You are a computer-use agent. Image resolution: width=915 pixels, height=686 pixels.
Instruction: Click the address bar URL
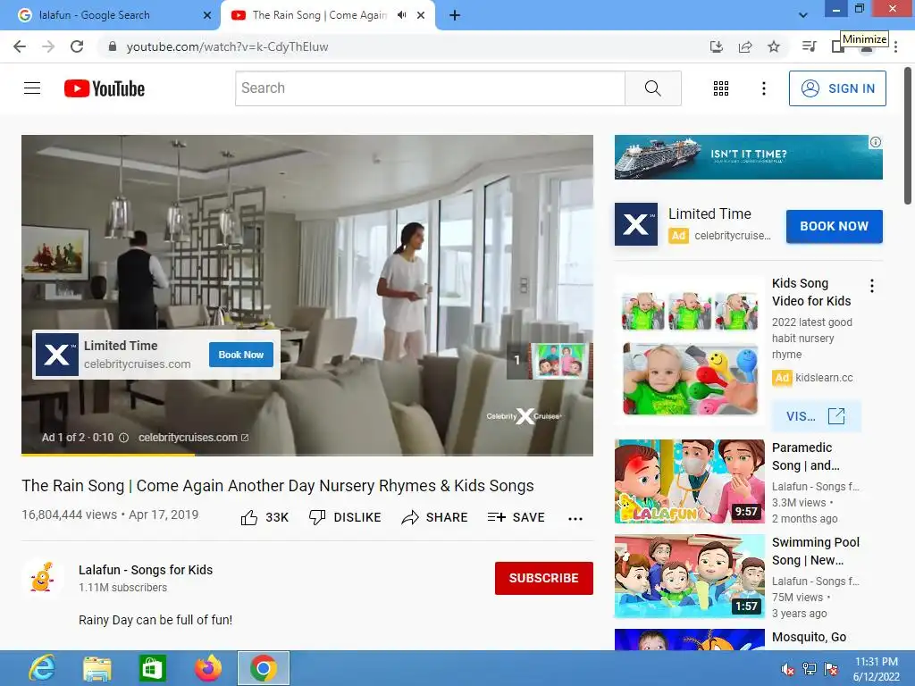227,46
